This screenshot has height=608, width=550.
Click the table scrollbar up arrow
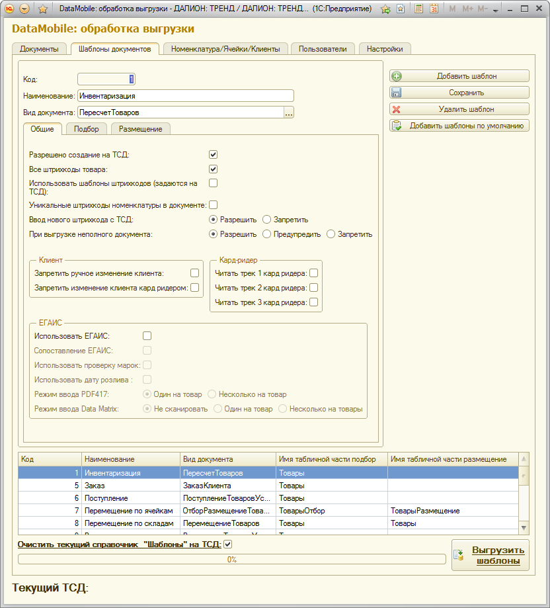click(x=524, y=459)
